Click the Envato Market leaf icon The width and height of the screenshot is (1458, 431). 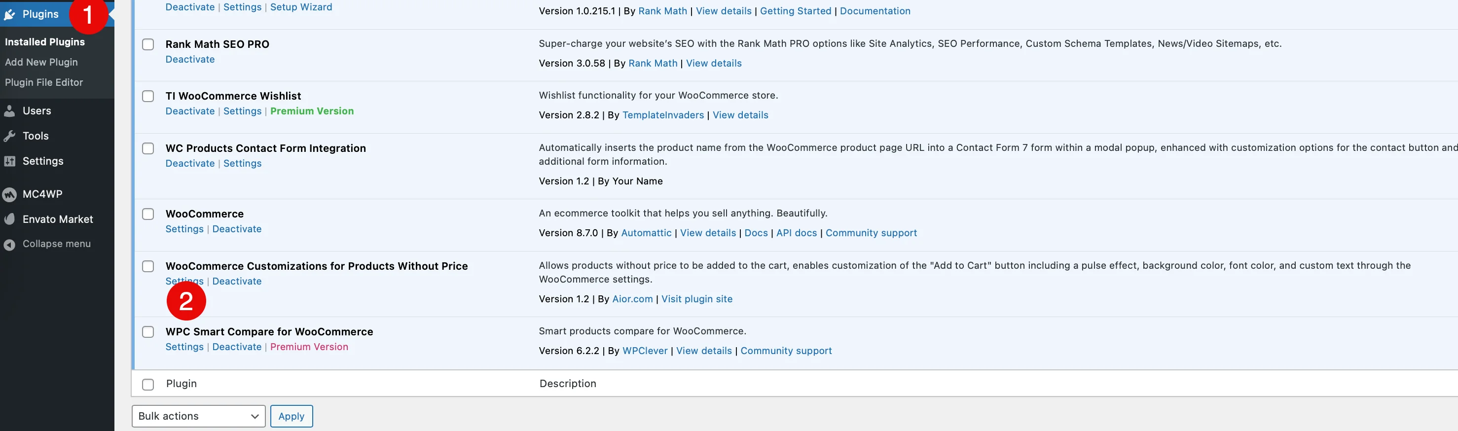tap(9, 219)
